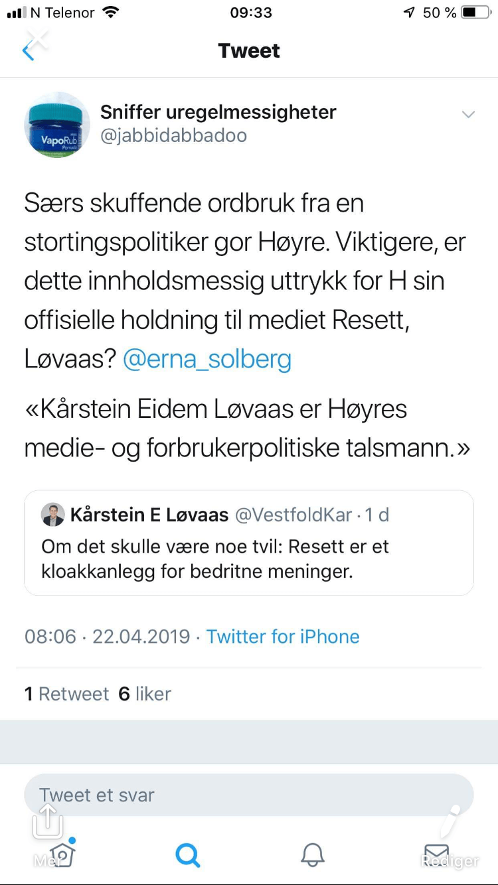
Task: Expand the tweet options chevron
Action: [x=468, y=115]
